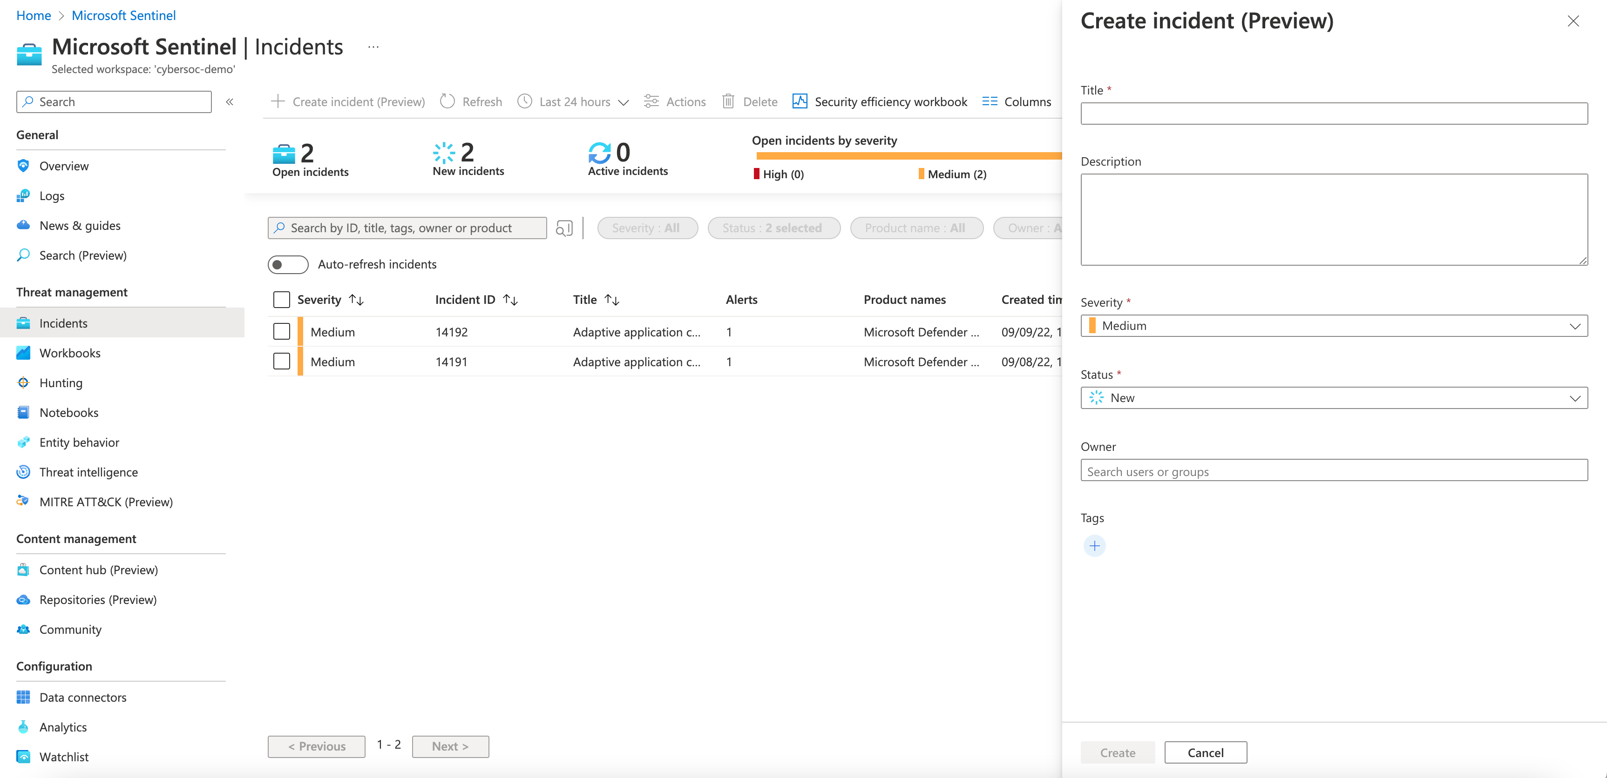Expand the Severity dropdown showing Medium
Screen dimensions: 1607x778
pyautogui.click(x=1334, y=325)
